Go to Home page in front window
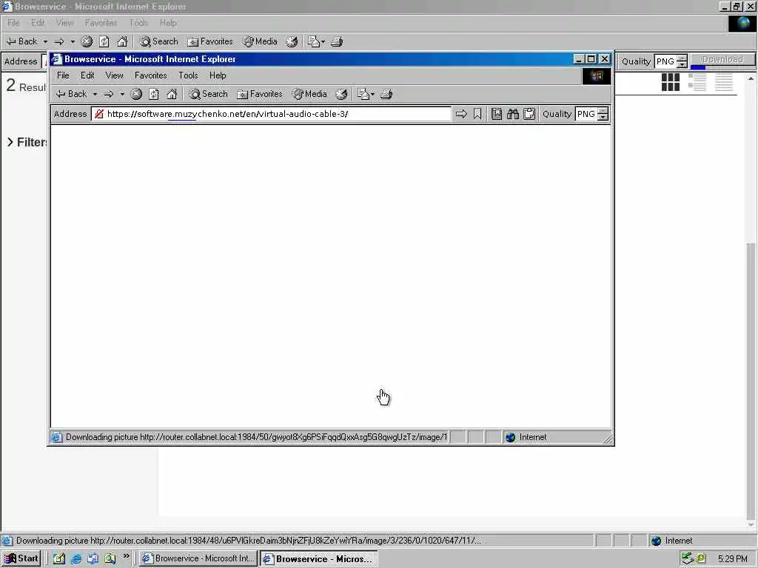 point(172,94)
